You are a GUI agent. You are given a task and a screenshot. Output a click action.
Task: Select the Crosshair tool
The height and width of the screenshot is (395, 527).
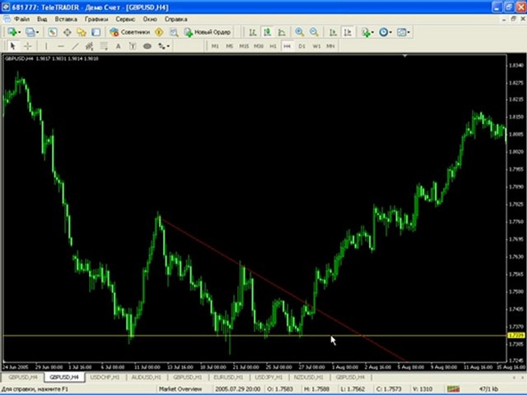tap(27, 46)
